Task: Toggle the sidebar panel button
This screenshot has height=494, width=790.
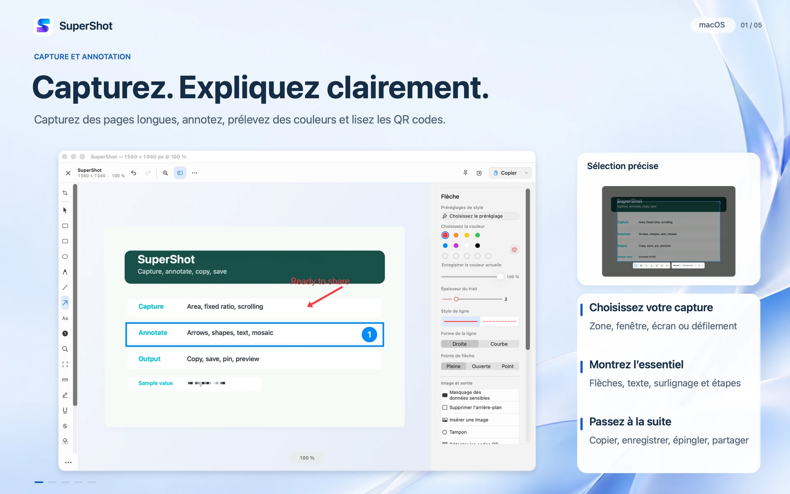Action: pos(180,173)
